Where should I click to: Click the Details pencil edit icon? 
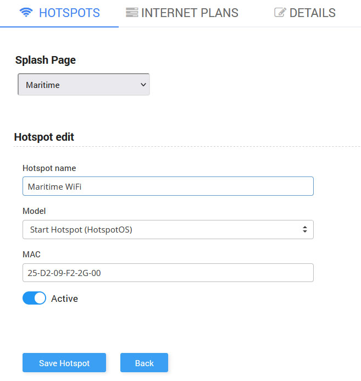pyautogui.click(x=280, y=13)
